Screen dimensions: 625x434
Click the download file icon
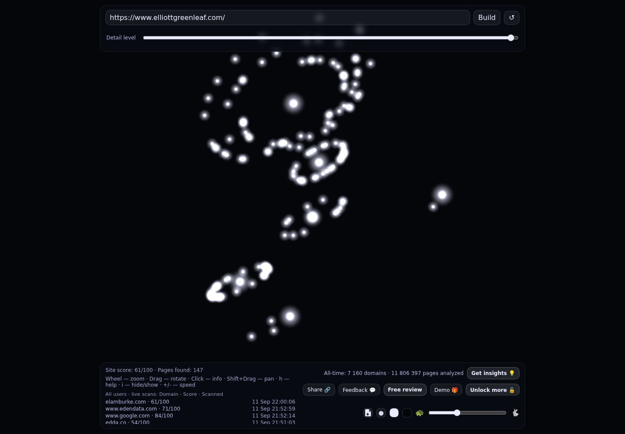pos(368,413)
